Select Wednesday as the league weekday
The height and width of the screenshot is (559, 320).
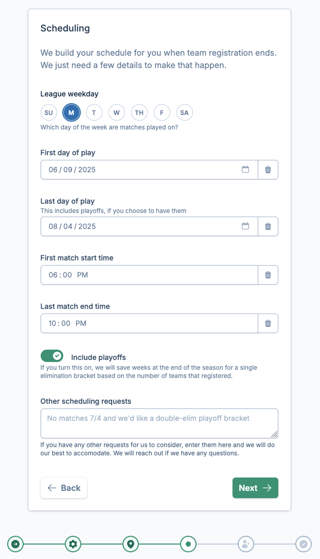pyautogui.click(x=116, y=112)
